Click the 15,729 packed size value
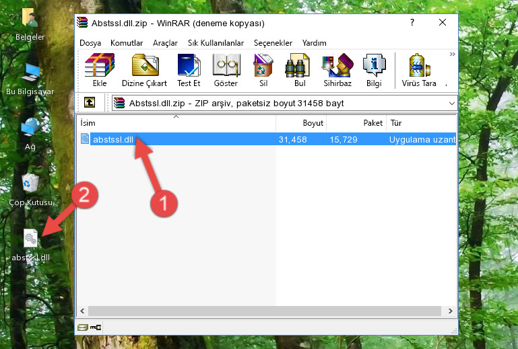Viewport: 518px width, 349px height. (344, 140)
